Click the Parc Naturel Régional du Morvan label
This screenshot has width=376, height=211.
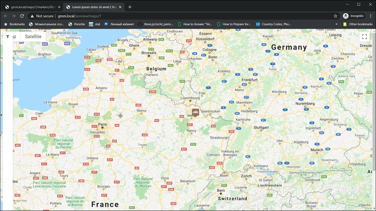143,182
